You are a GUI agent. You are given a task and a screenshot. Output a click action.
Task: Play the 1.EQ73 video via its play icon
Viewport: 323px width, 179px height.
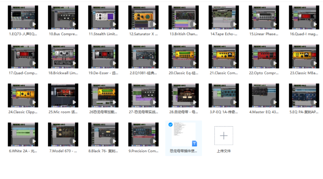click(x=34, y=24)
